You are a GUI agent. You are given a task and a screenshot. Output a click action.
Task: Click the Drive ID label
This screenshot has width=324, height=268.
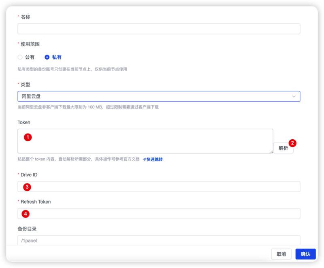click(29, 174)
